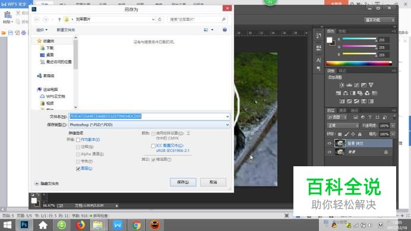Open the address bar path dropdown arrow
Screen dimensions: 411x231
[x=153, y=20]
